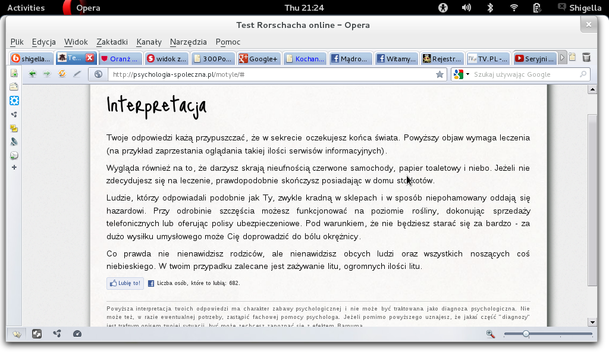This screenshot has width=609, height=357.
Task: Adjust the page zoom slider handle
Action: click(x=526, y=334)
